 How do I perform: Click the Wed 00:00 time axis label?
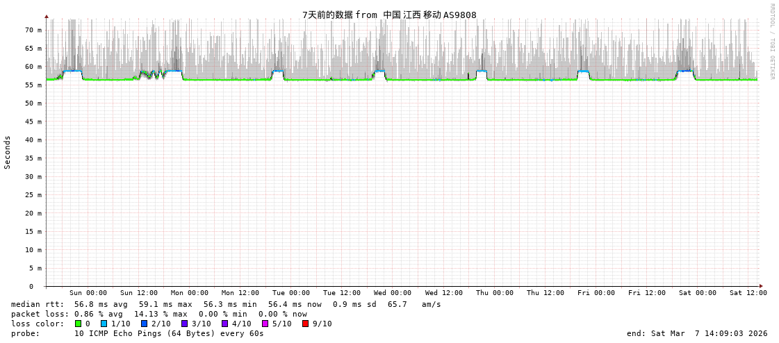click(x=393, y=293)
